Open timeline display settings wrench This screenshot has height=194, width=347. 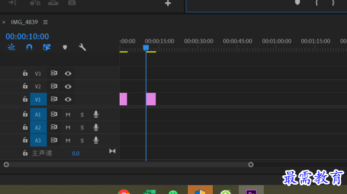click(x=82, y=47)
